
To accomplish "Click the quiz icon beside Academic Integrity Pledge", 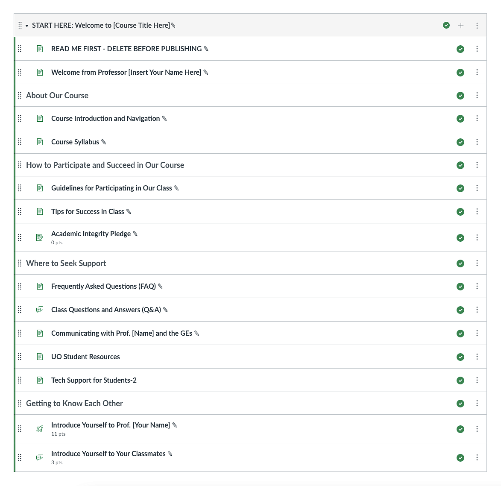I will click(x=40, y=237).
